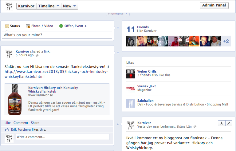Open Karnivor avatar on Lerberget post
This screenshot has height=151, width=236.
131,125
